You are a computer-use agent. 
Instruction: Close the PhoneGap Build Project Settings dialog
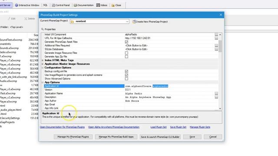pos(221,15)
